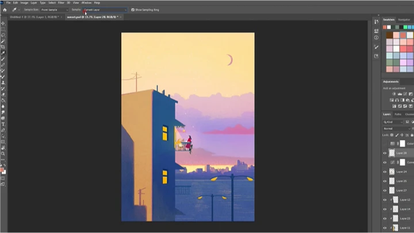
Task: Open the tool preset picker arrow
Action: coord(19,10)
